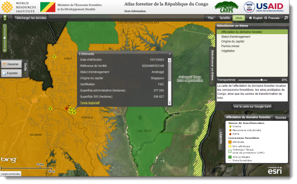The width and height of the screenshot is (297, 184).
Task: Click the popup Statut d'aménagement Aménagé row
Action: tap(122, 72)
